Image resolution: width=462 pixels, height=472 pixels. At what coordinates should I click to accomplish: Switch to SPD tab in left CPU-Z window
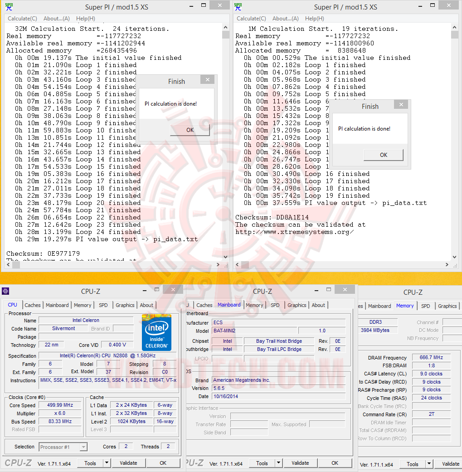click(103, 305)
